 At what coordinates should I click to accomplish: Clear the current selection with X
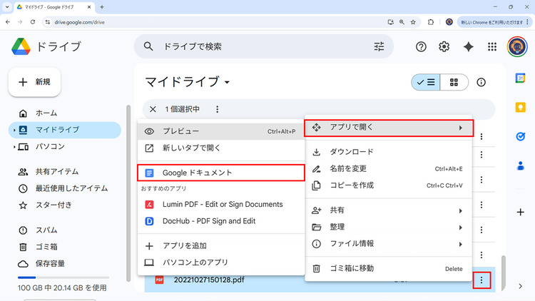pyautogui.click(x=153, y=109)
